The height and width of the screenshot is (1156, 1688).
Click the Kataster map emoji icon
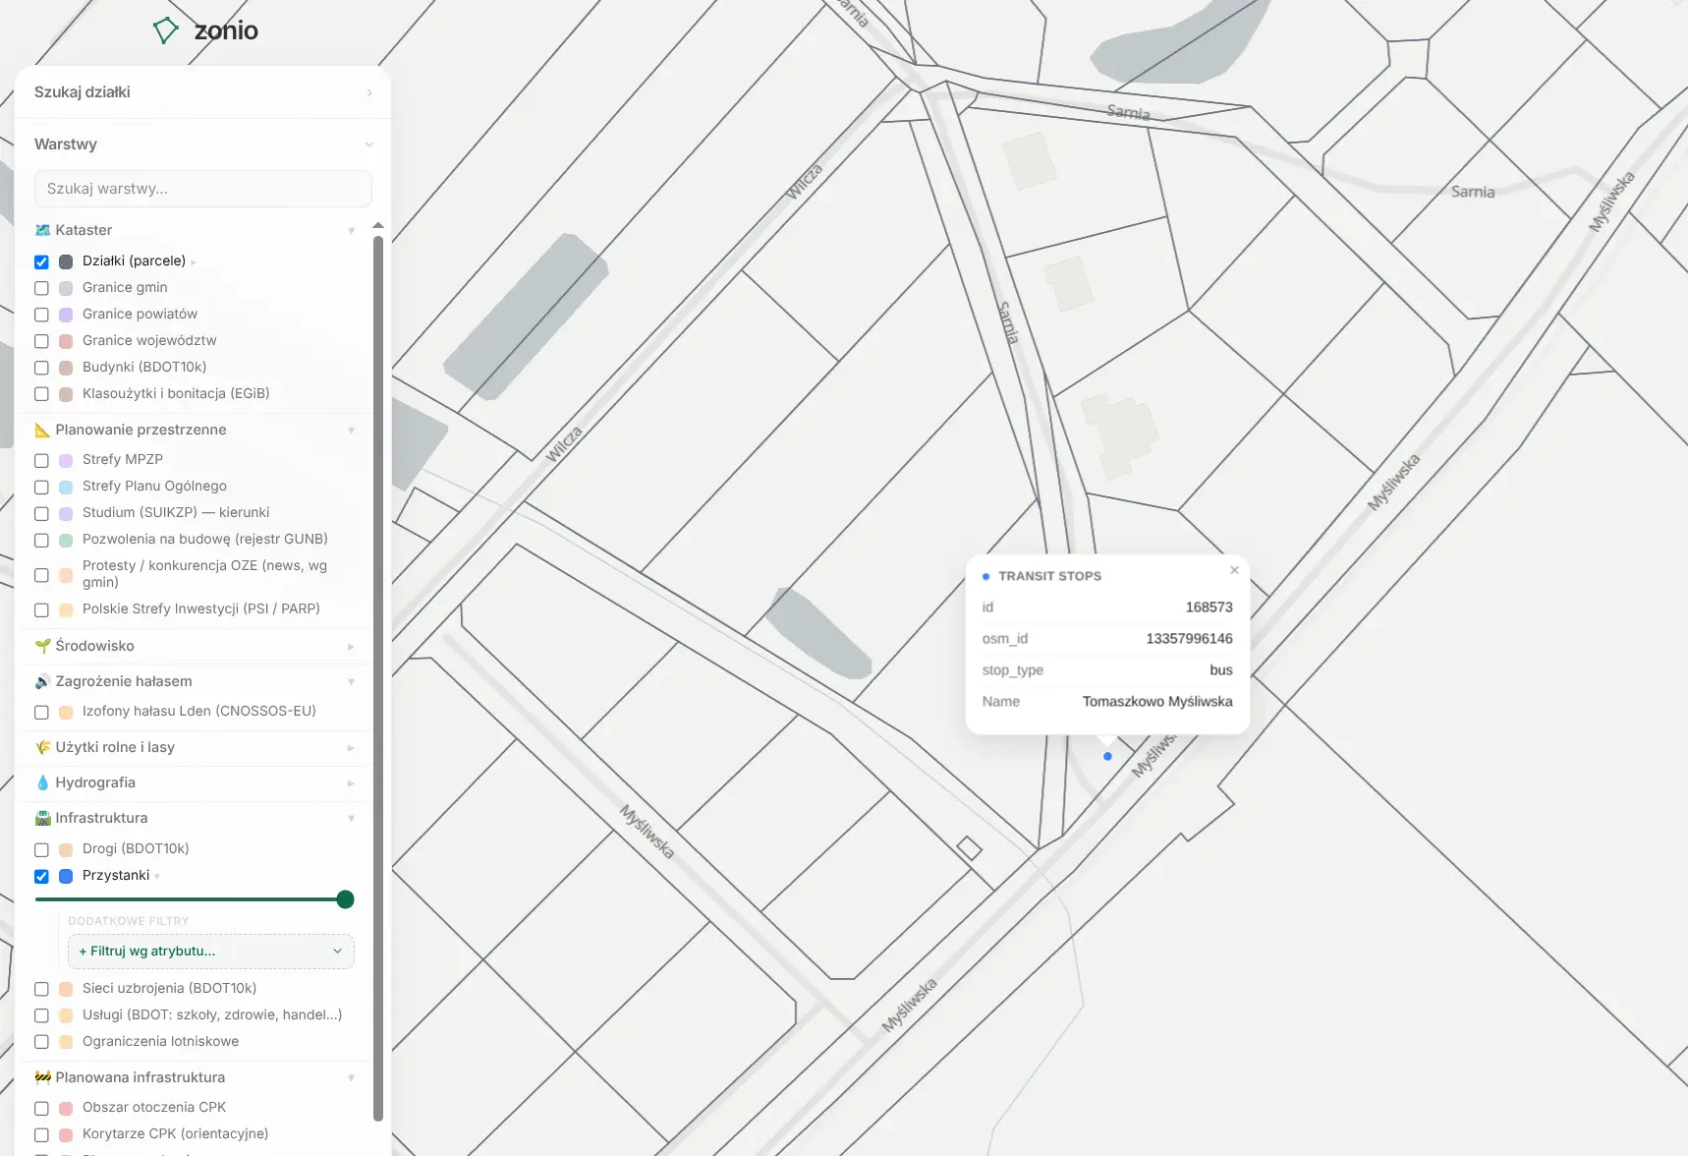42,230
